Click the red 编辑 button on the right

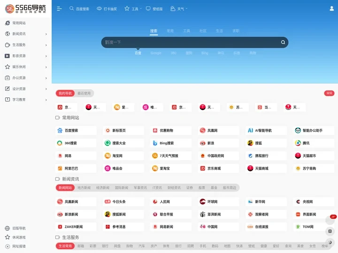click(329, 93)
